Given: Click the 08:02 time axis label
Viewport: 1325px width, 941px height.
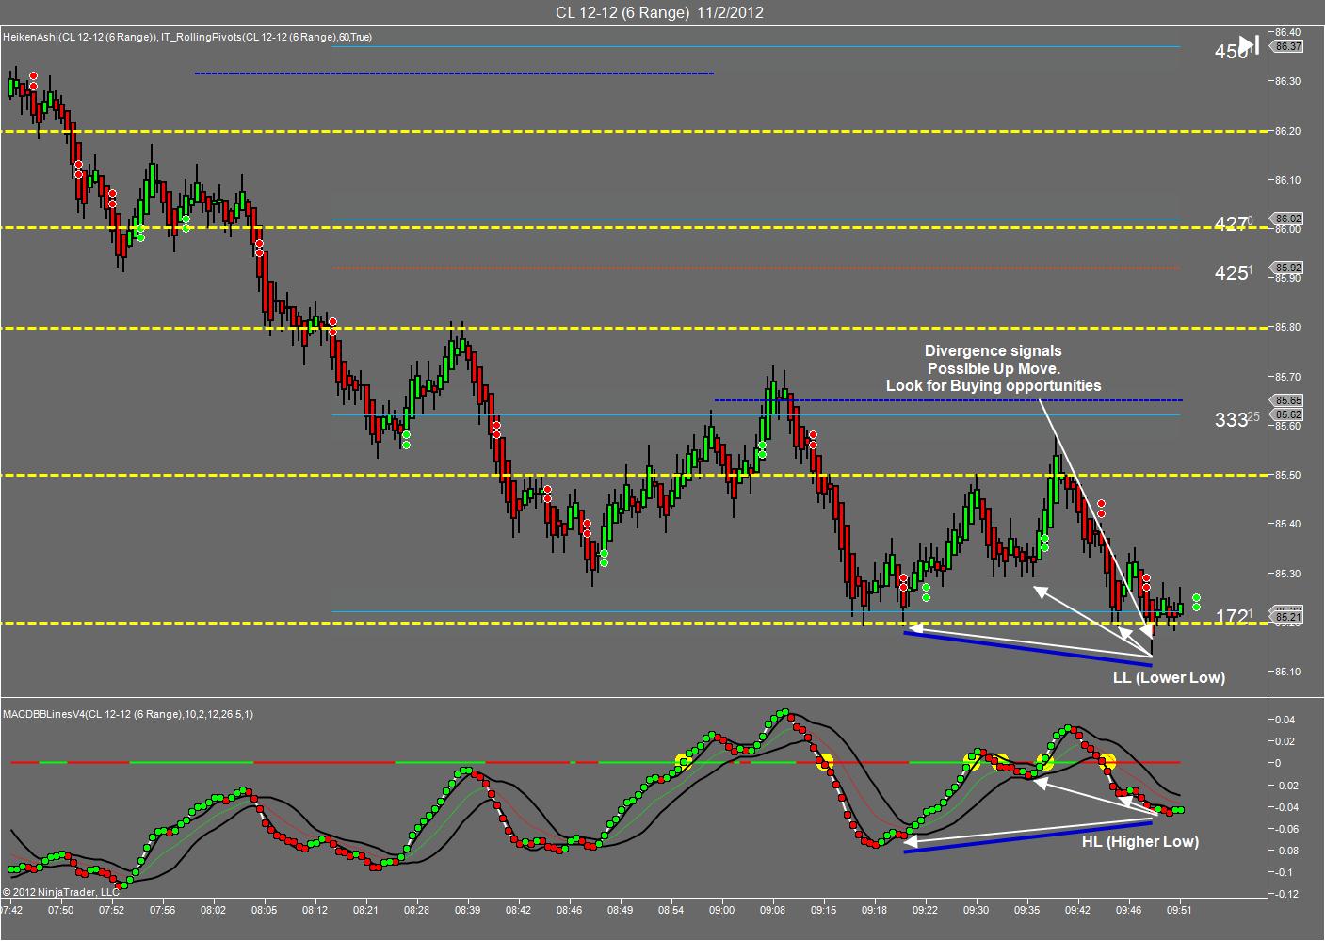Looking at the screenshot, I should click(x=214, y=911).
